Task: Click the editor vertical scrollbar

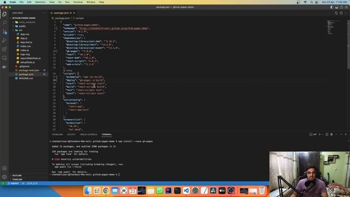Action: coord(348,45)
